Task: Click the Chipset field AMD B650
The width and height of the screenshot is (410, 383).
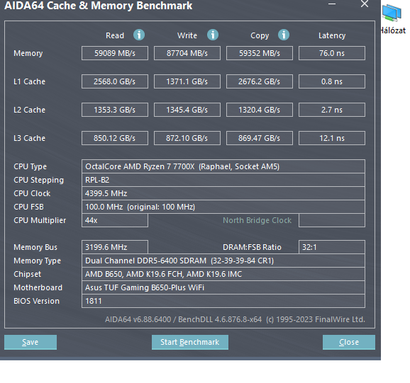Action: click(223, 274)
